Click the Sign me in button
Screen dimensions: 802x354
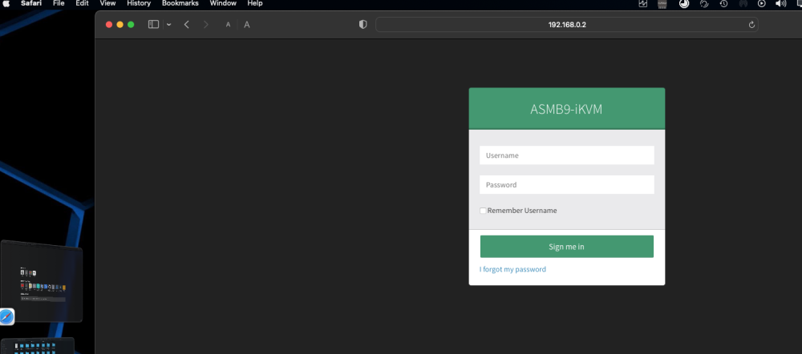(567, 247)
